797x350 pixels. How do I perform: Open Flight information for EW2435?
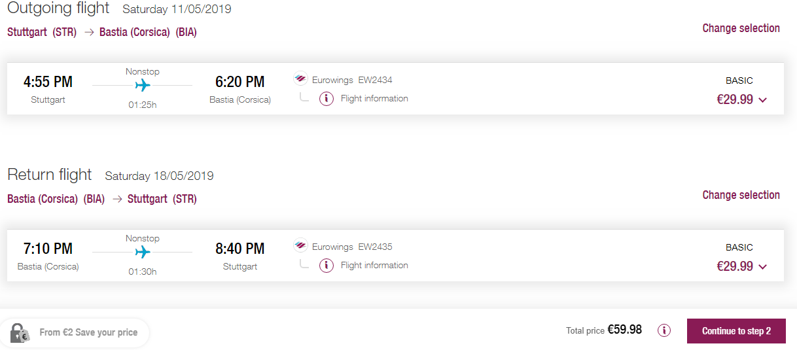(374, 266)
